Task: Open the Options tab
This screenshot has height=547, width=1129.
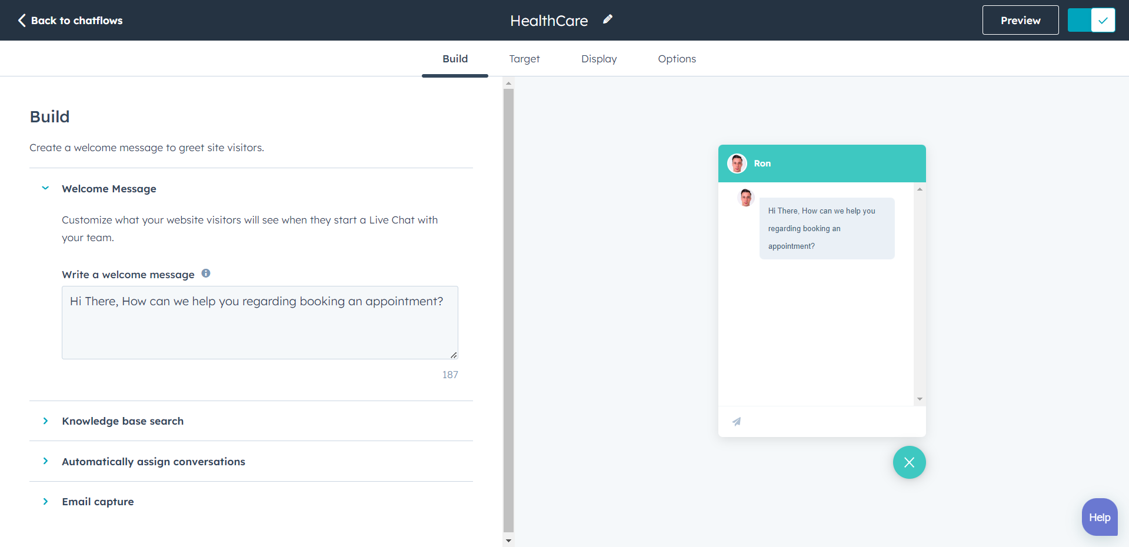Action: pos(677,58)
